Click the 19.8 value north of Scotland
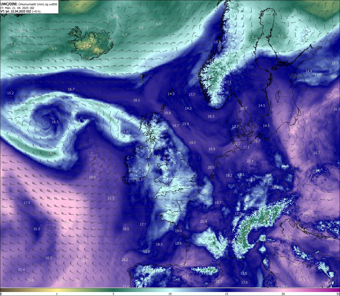The image size is (340, 296). point(167,113)
